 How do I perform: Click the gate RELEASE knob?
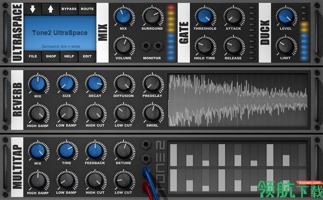[x=233, y=46]
